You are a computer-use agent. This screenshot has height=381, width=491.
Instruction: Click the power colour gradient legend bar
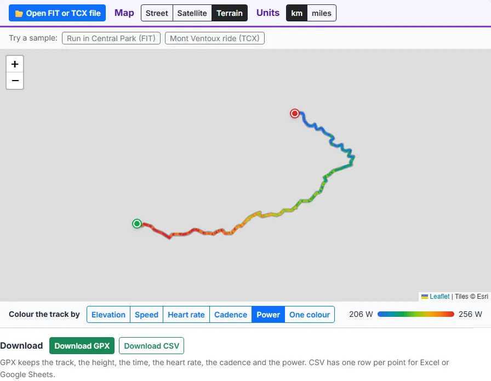tap(416, 314)
